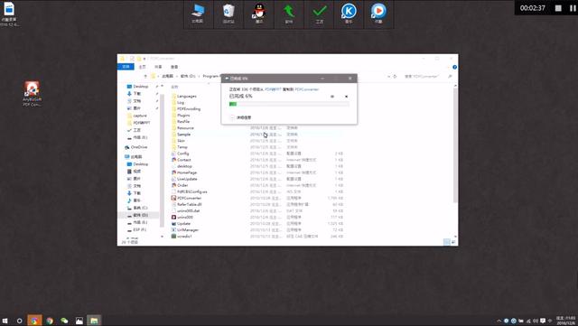Switch to the Share ribbon tab
Viewport: 578px width, 326px height.
(x=158, y=67)
